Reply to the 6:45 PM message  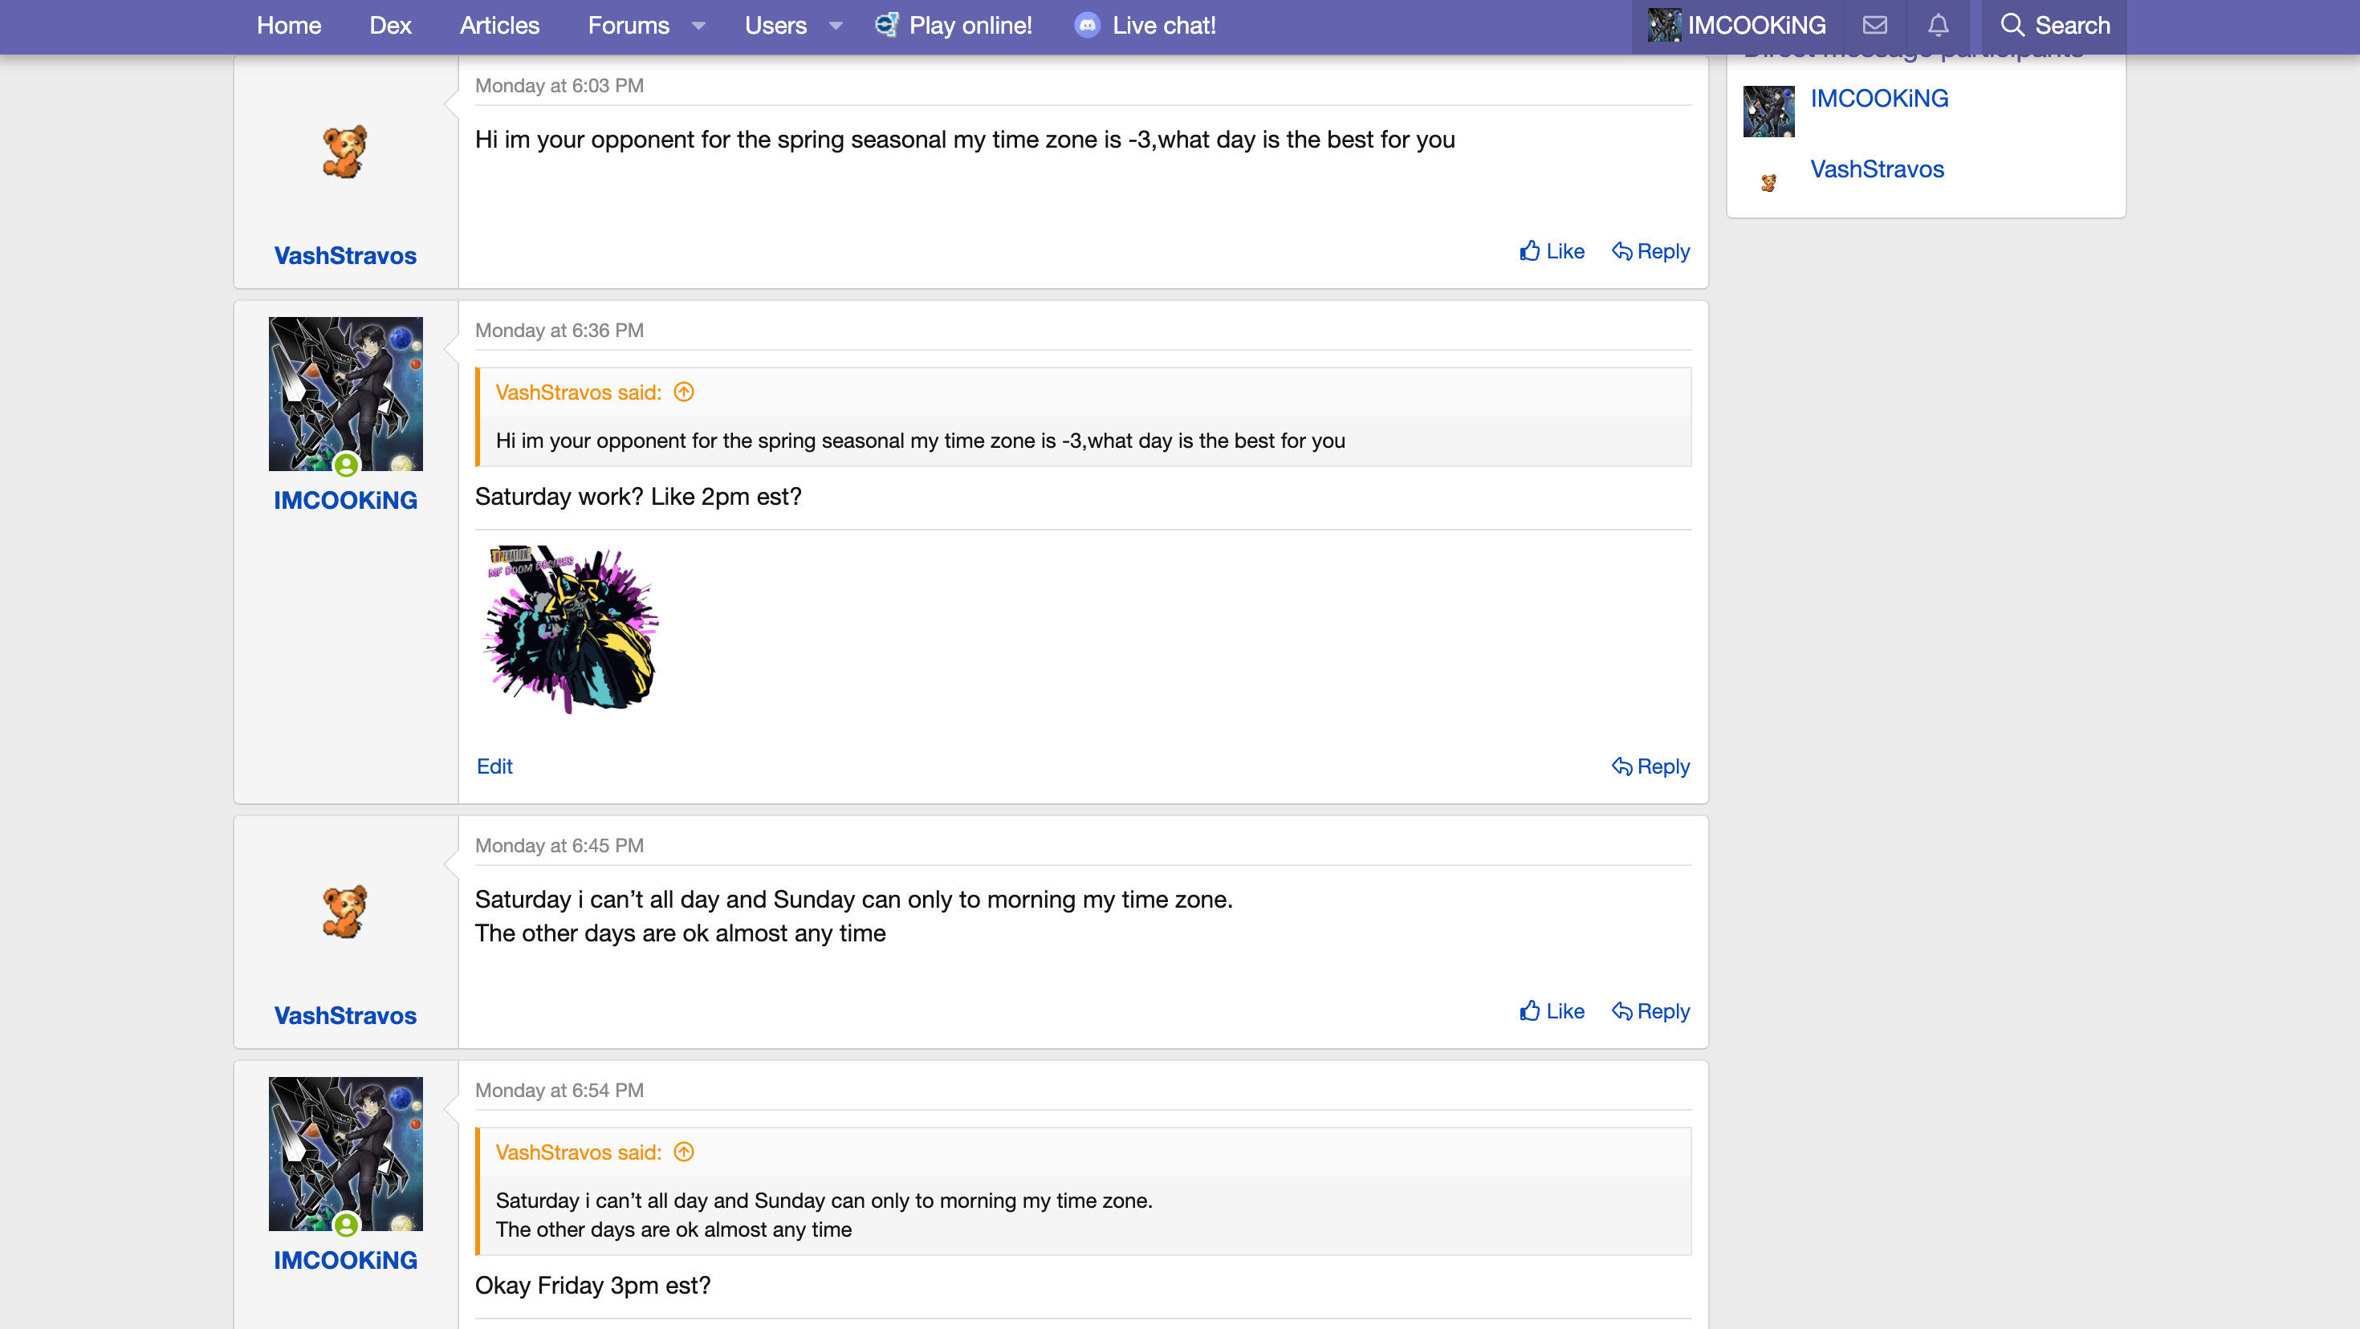(1650, 1011)
